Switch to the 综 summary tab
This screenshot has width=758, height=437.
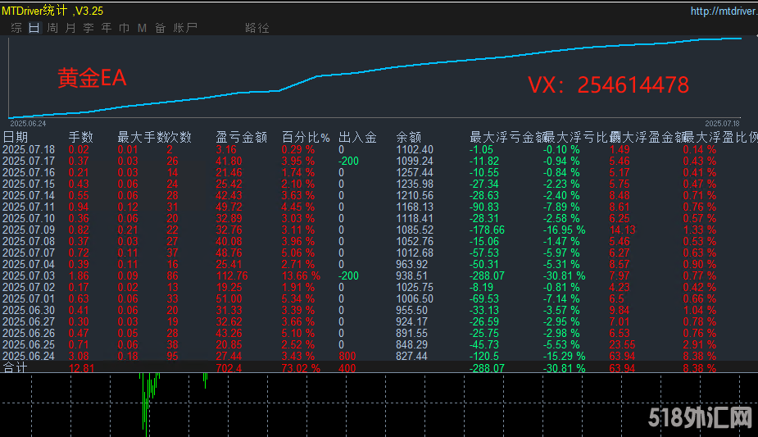click(16, 28)
